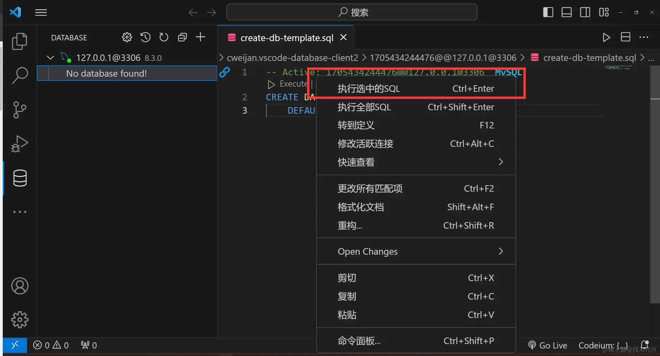Viewport: 660px width, 356px height.
Task: Show errors and warnings count
Action: 51,345
